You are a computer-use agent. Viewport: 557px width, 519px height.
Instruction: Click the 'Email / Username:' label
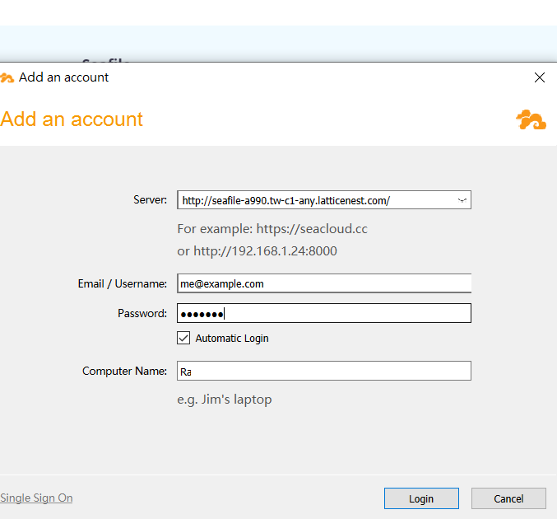[123, 283]
